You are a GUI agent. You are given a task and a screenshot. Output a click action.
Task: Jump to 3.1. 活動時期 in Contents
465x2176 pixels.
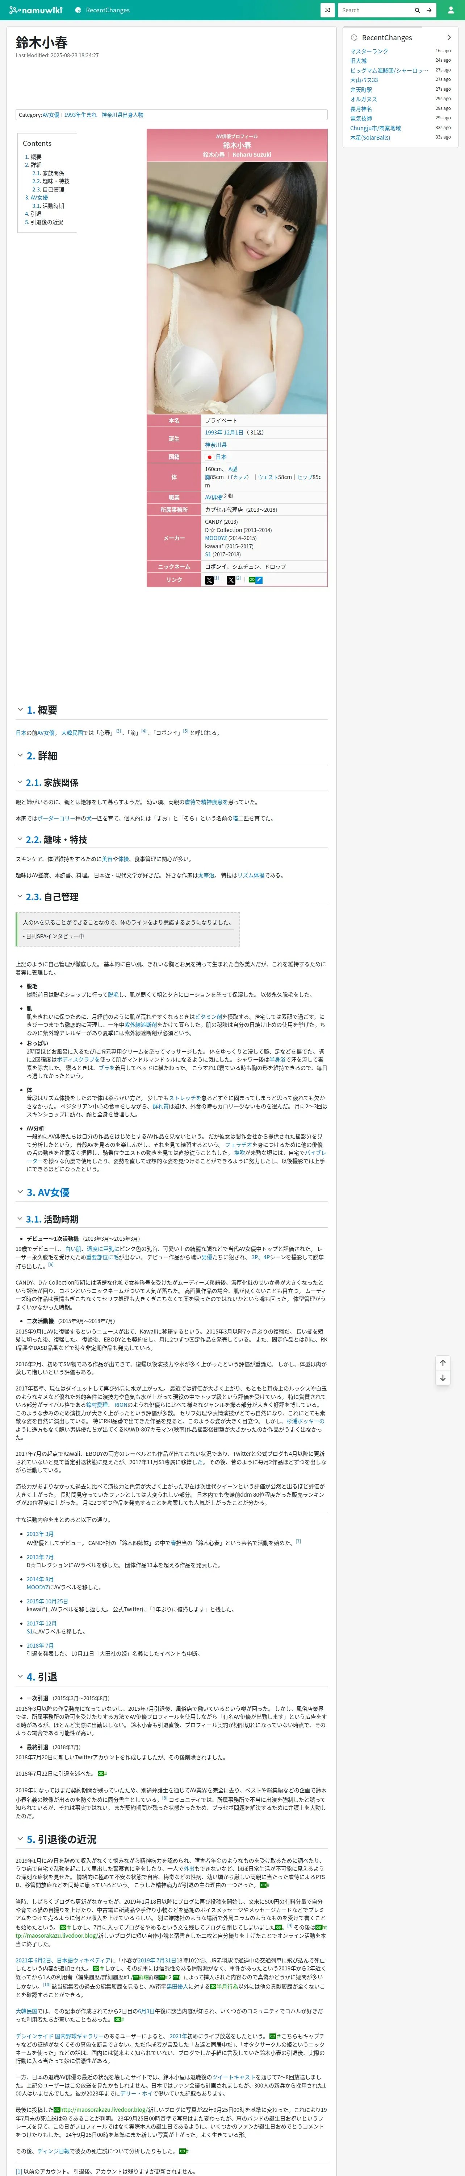(x=48, y=205)
